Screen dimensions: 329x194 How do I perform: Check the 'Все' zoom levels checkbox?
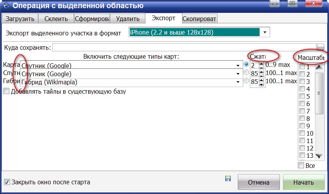(301, 166)
